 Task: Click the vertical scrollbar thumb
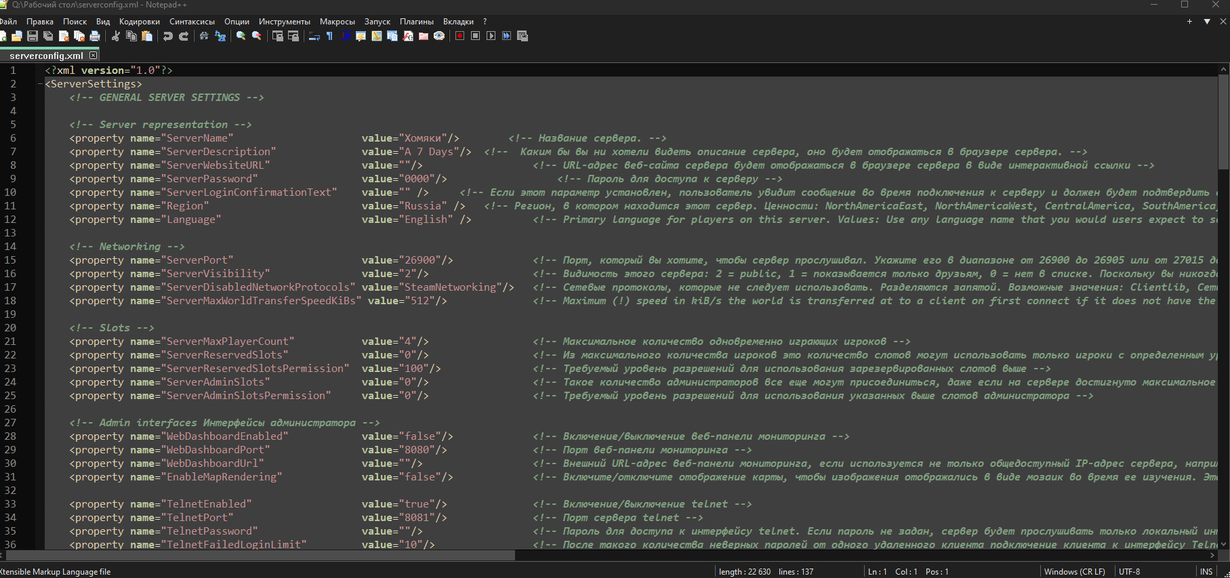tap(1224, 122)
